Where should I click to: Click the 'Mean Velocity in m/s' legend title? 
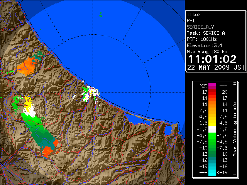235,129
